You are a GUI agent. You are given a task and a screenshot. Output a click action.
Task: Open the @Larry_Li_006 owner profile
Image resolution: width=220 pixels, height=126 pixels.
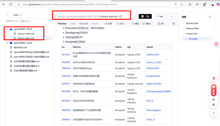tap(154, 62)
